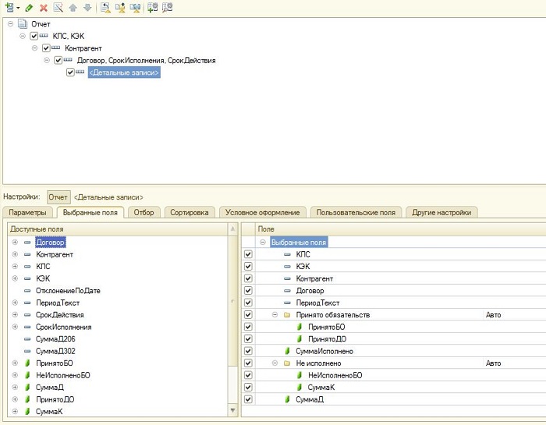Toggle the Детальные записи checkbox
This screenshot has height=425, width=546.
pos(70,73)
